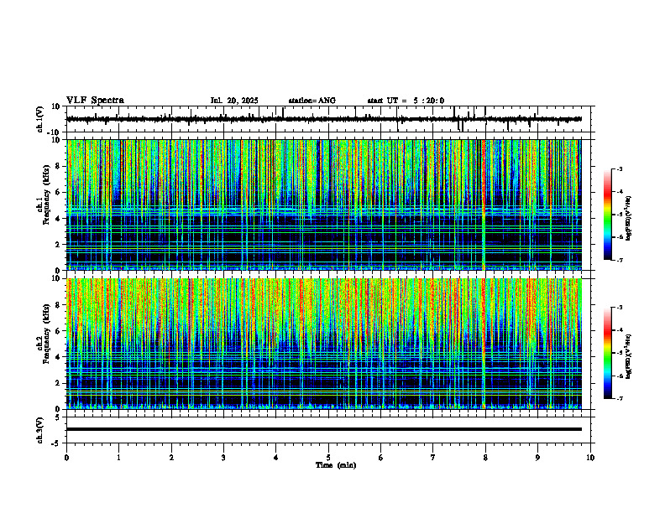665x513 pixels.
Task: Click the ch.2 spectrogram color scale bar
Action: (608, 353)
